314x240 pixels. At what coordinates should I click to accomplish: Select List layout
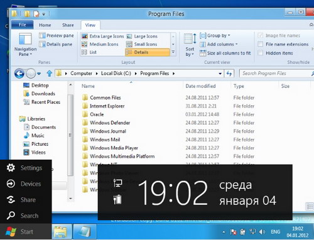tap(89, 52)
